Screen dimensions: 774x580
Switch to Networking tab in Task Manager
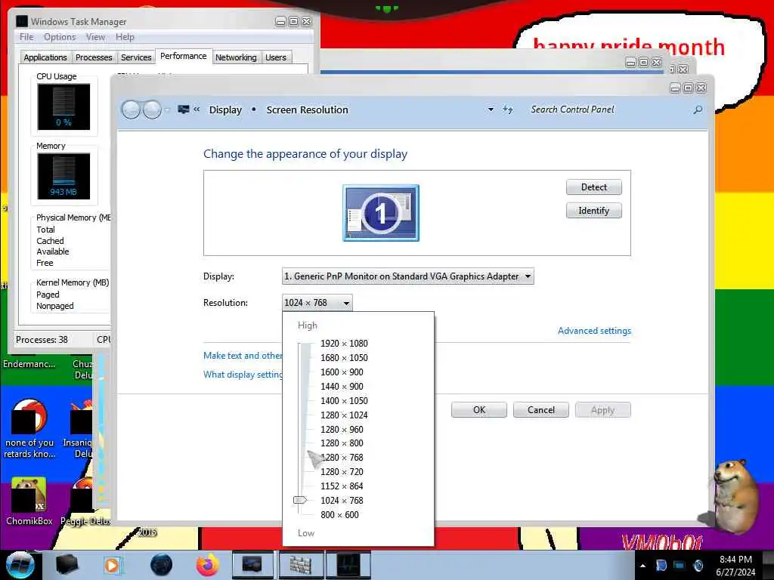coord(236,57)
